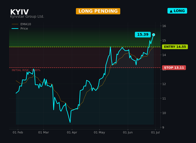
Task: Click the 14 price axis tick
Action: tap(164, 55)
